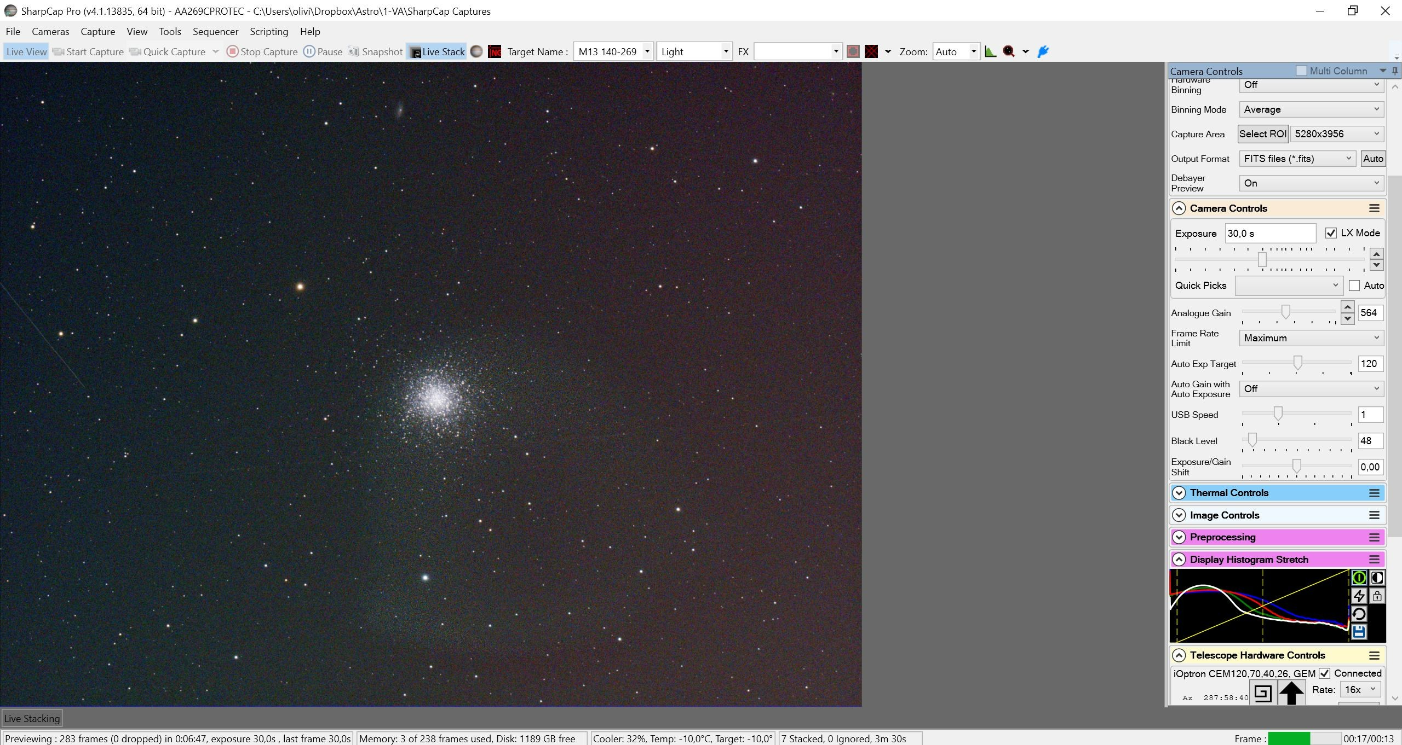
Task: Click the focus assistant magnifier icon
Action: [x=1009, y=51]
